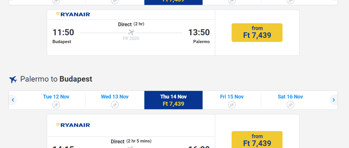Screen dimensions: 349x148
Task: Click the FR 2020 flight number
Action: coord(131,39)
